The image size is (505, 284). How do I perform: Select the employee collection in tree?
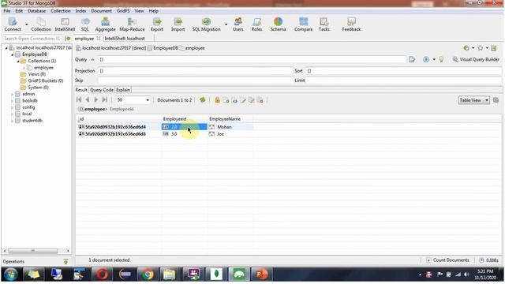click(x=43, y=68)
